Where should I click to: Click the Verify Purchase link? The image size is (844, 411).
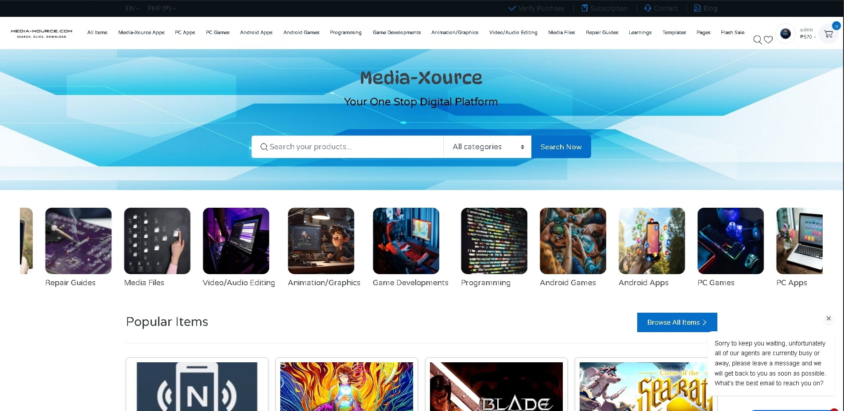[x=537, y=8]
